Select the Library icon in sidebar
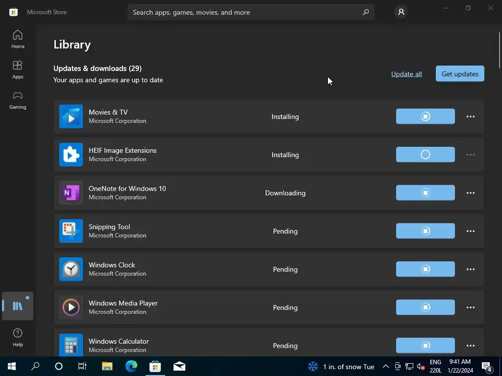Screen dimensions: 502x376 coord(18,306)
